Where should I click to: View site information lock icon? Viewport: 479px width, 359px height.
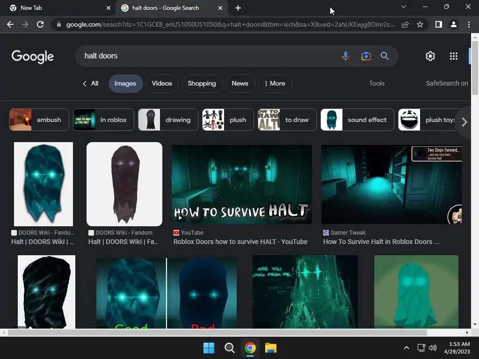[59, 24]
